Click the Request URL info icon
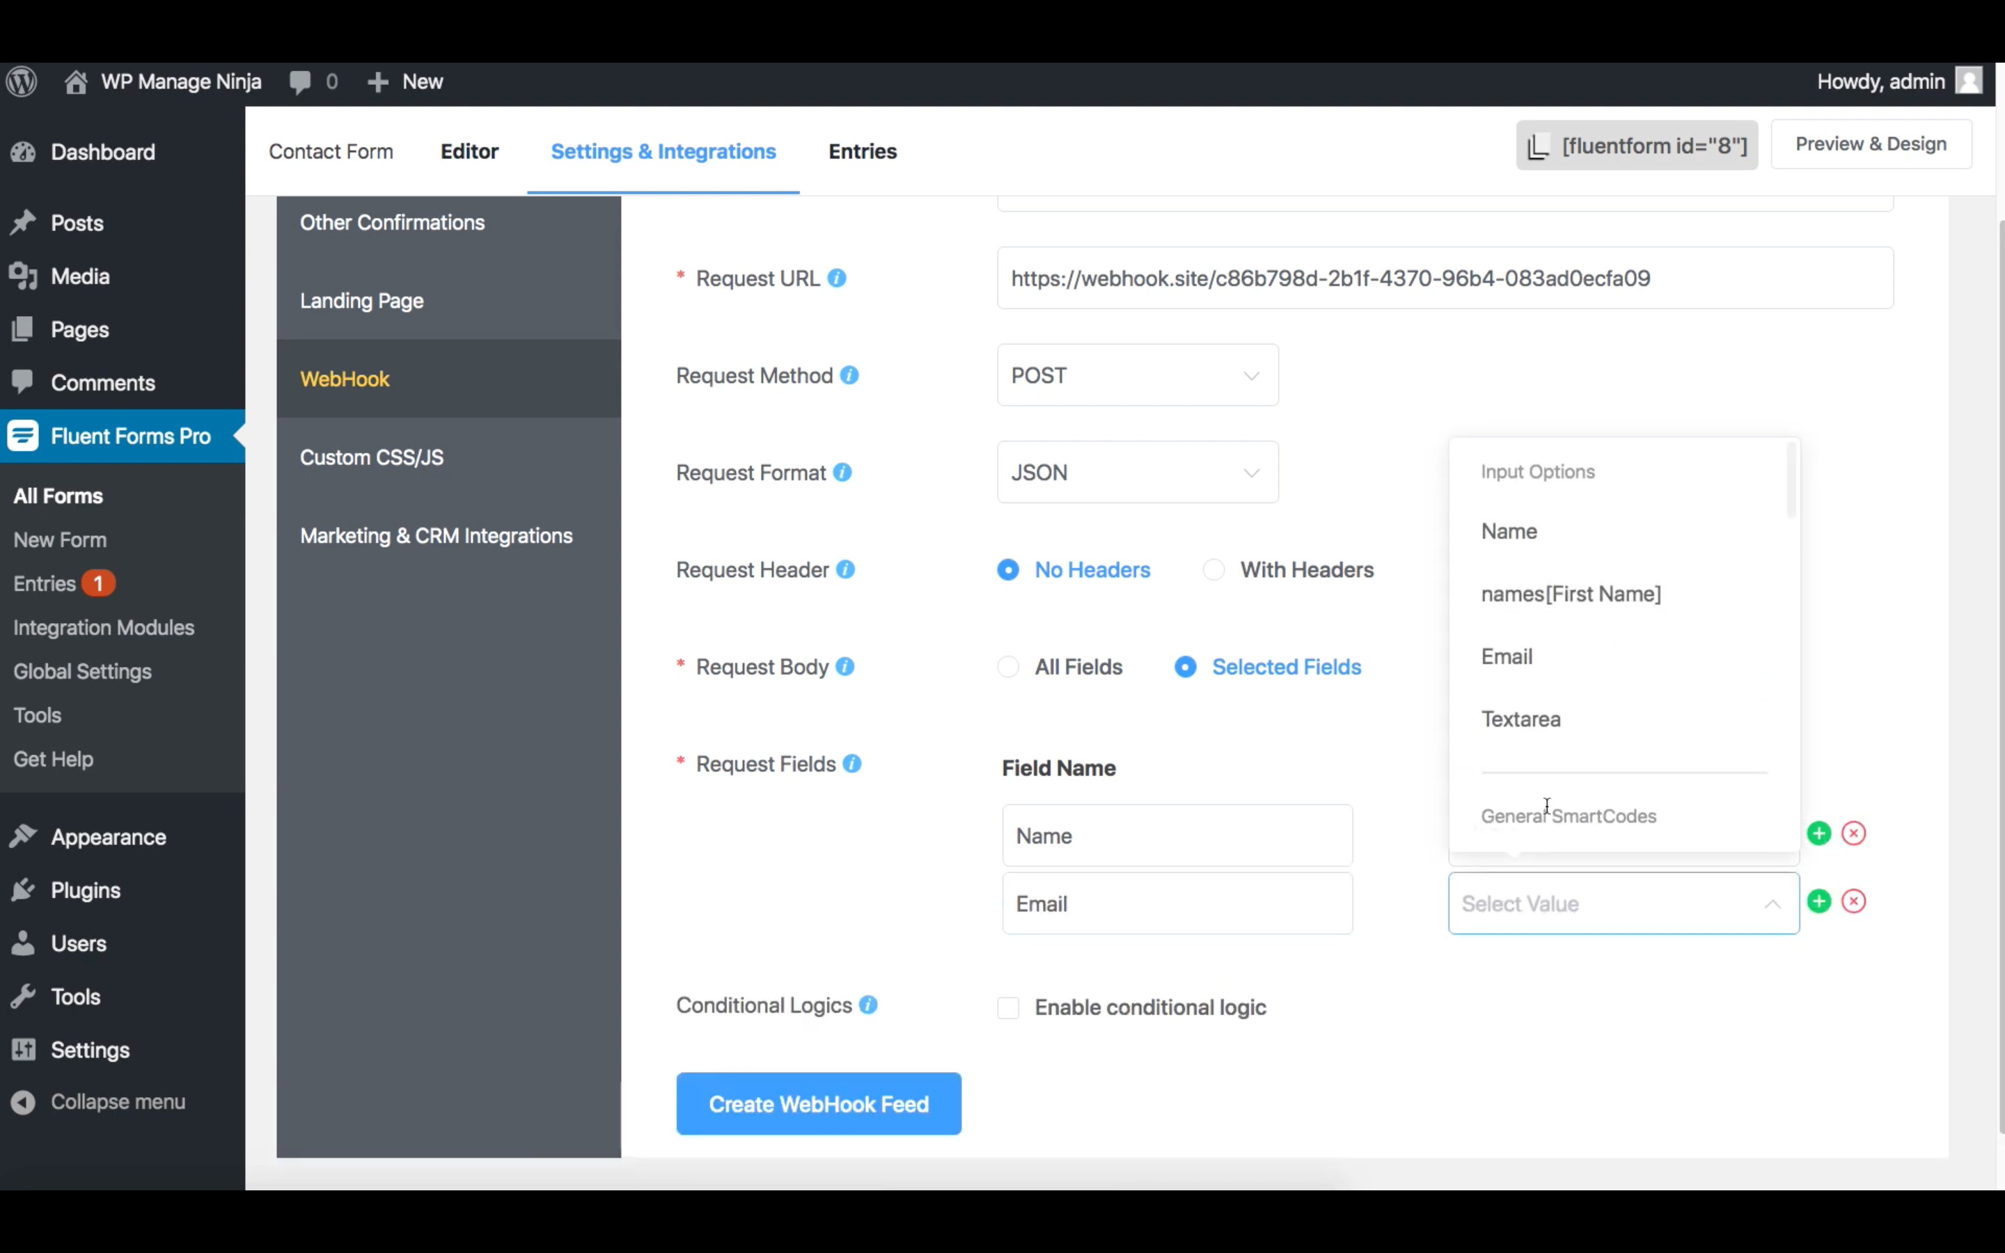Screen dimensions: 2005x1253 (x=837, y=278)
